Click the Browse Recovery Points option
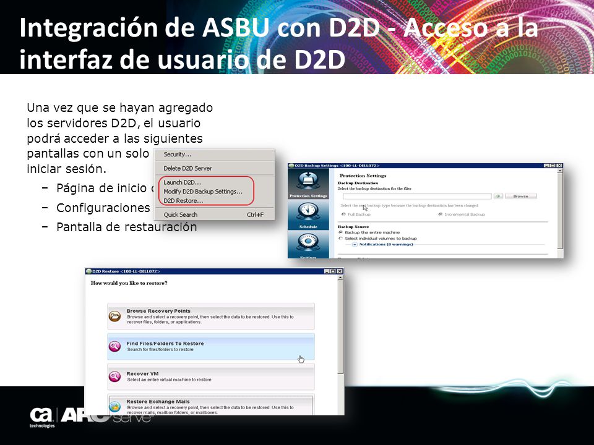Image resolution: width=594 pixels, height=445 pixels. click(x=210, y=316)
